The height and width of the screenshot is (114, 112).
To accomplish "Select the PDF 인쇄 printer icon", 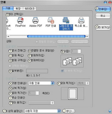I will click(x=51, y=20).
